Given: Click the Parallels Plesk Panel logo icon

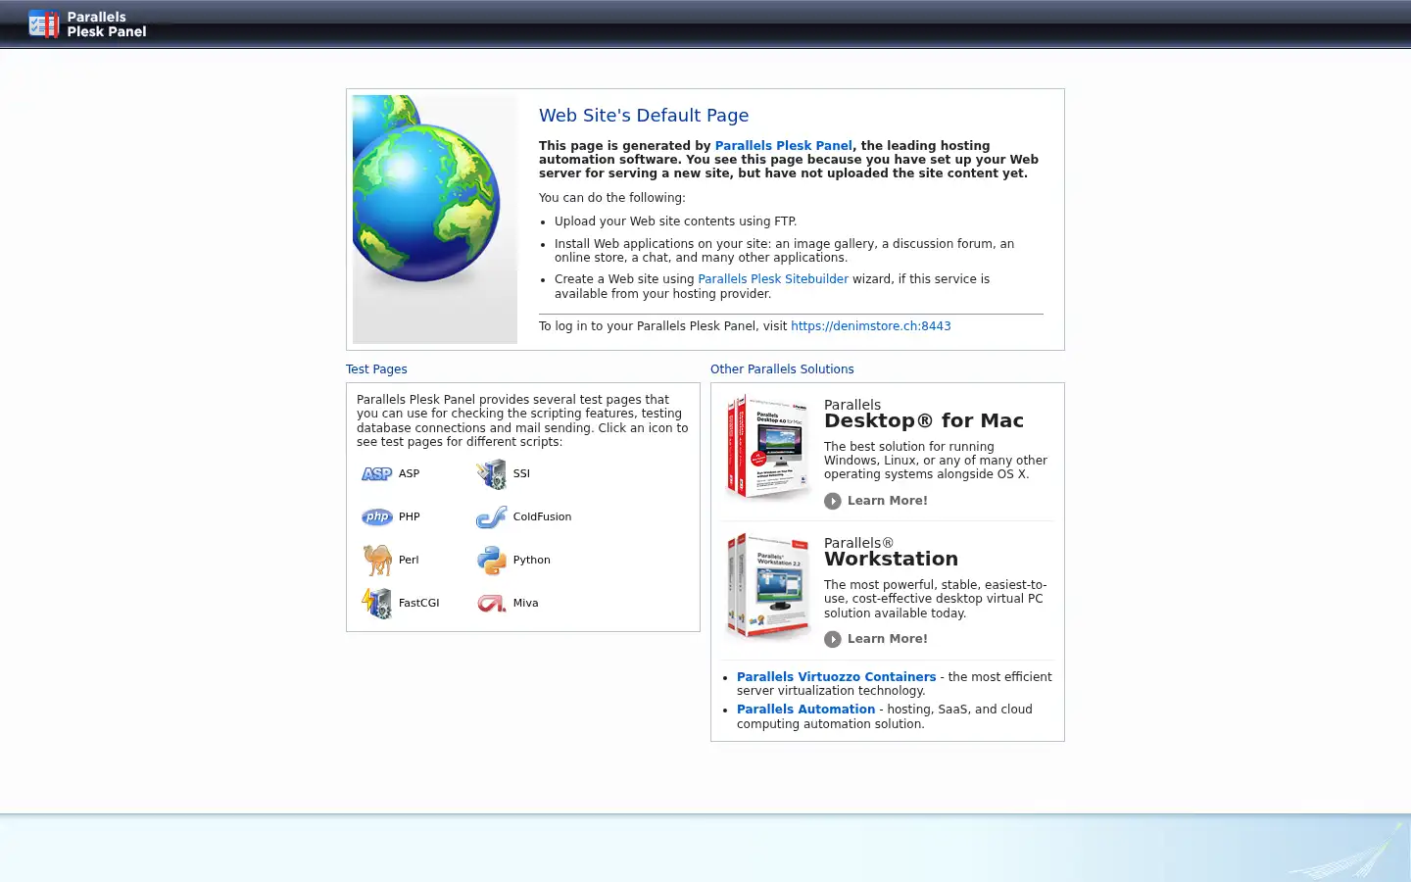Looking at the screenshot, I should 43,24.
